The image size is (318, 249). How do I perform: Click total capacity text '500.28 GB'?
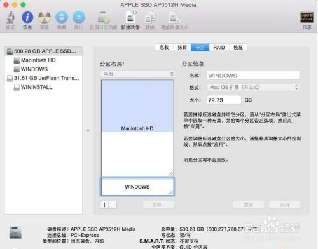(x=191, y=229)
